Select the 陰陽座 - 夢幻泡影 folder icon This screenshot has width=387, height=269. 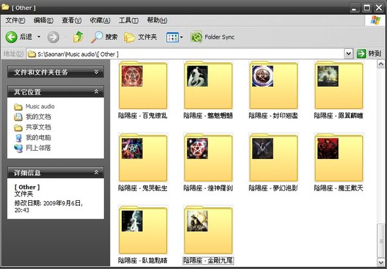point(273,158)
